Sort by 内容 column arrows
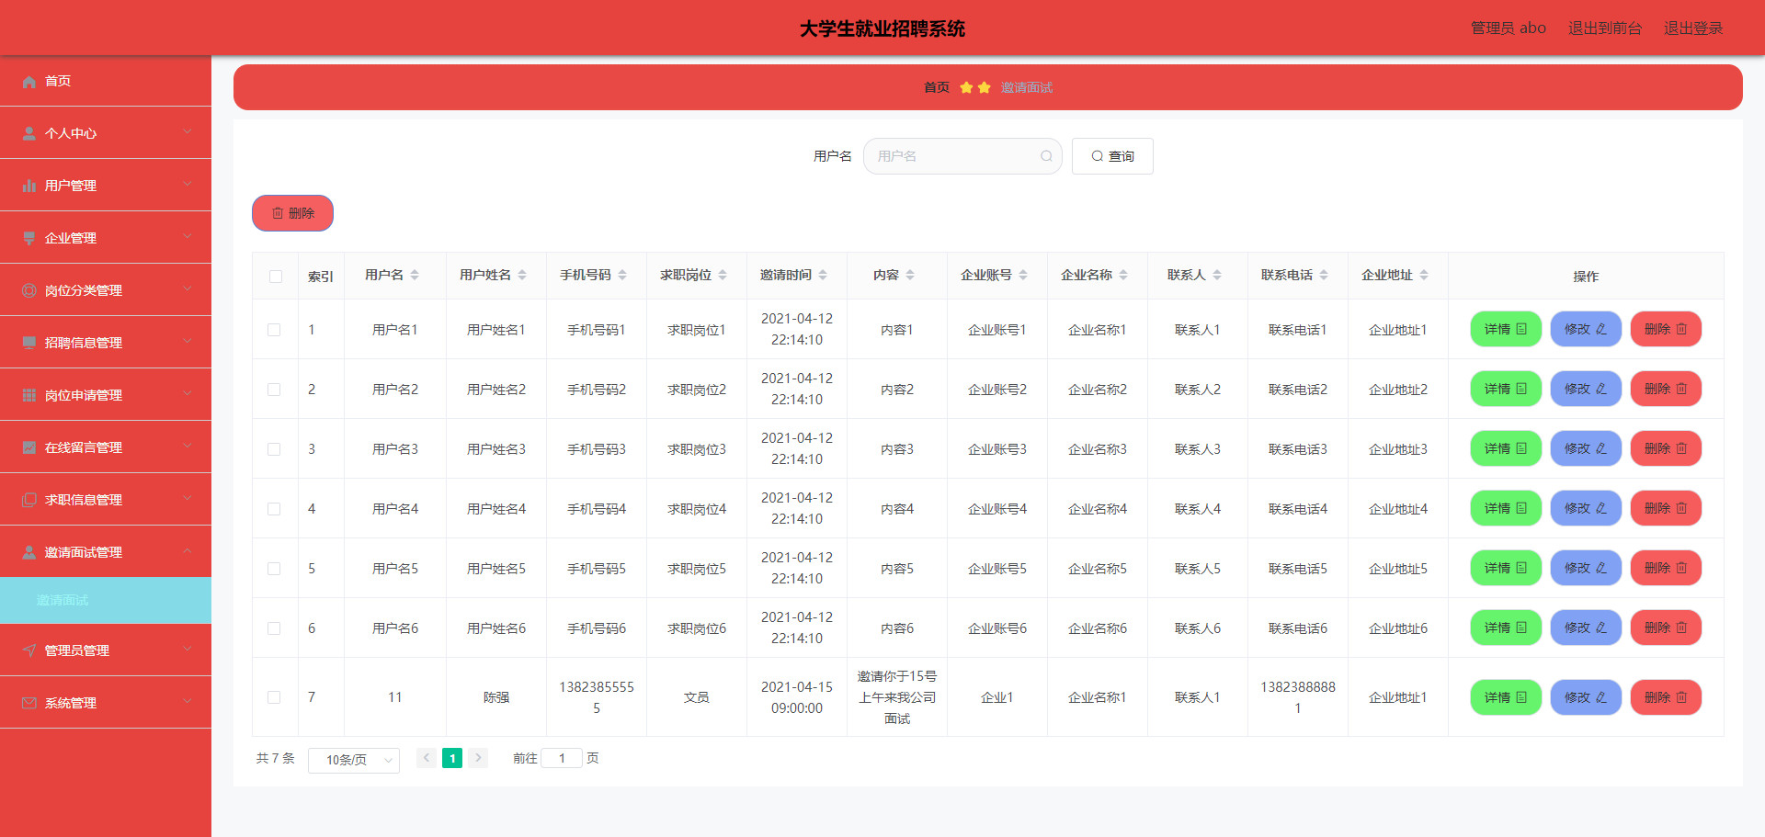 tap(910, 275)
